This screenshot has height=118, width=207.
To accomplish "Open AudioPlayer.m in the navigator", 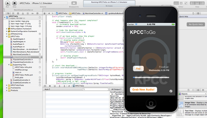I will tap(19, 47).
